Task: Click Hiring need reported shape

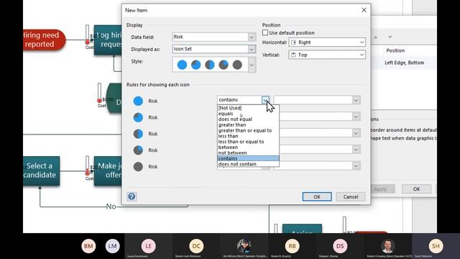Action: [x=44, y=40]
